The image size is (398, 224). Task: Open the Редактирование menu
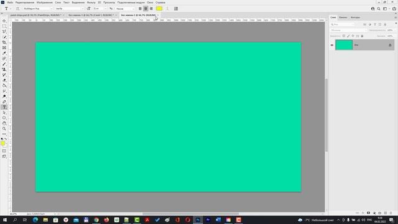click(x=25, y=2)
